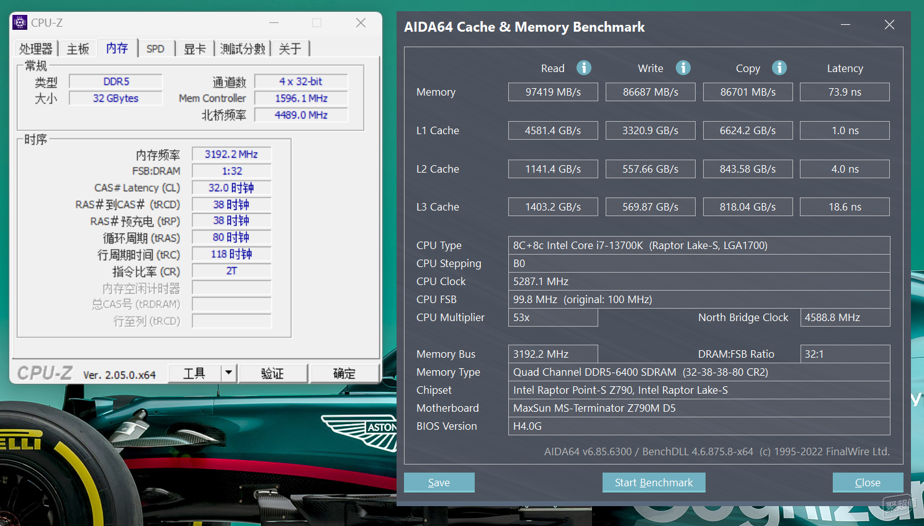Click Memory Copy value 86701 MB/s

748,92
